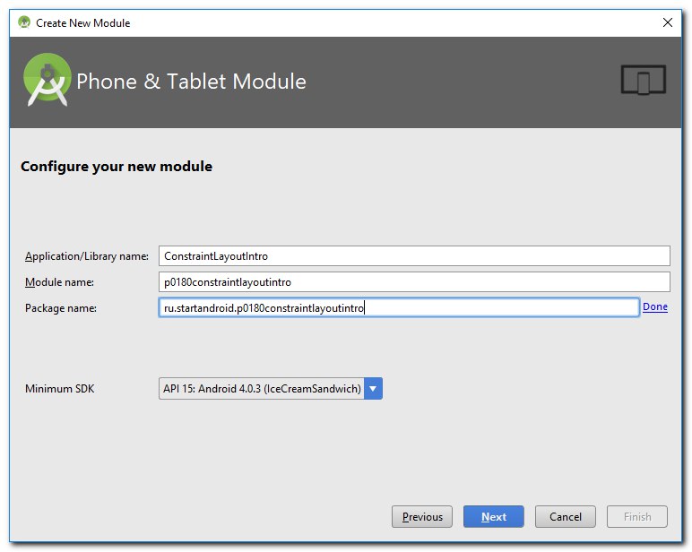The height and width of the screenshot is (552, 692).
Task: Click the Finish button
Action: (x=636, y=517)
